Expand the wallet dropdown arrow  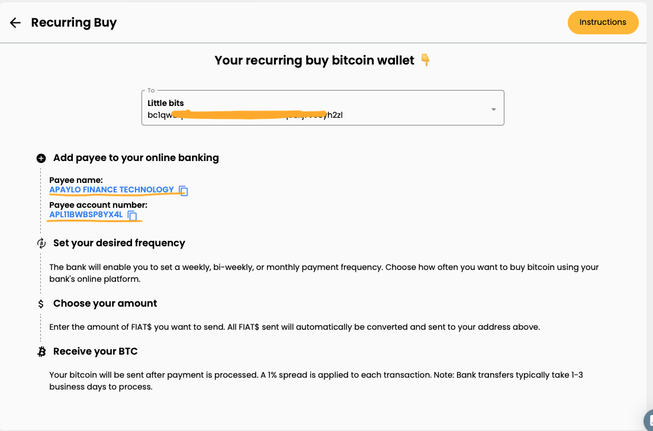pos(494,110)
